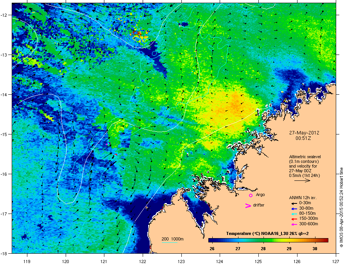
Task: Click the 27-May 00Z velocity date text
Action: tap(300, 171)
